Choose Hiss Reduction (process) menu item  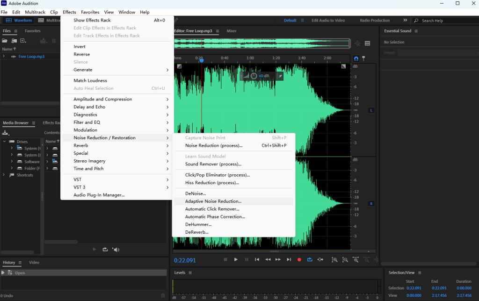(234, 183)
